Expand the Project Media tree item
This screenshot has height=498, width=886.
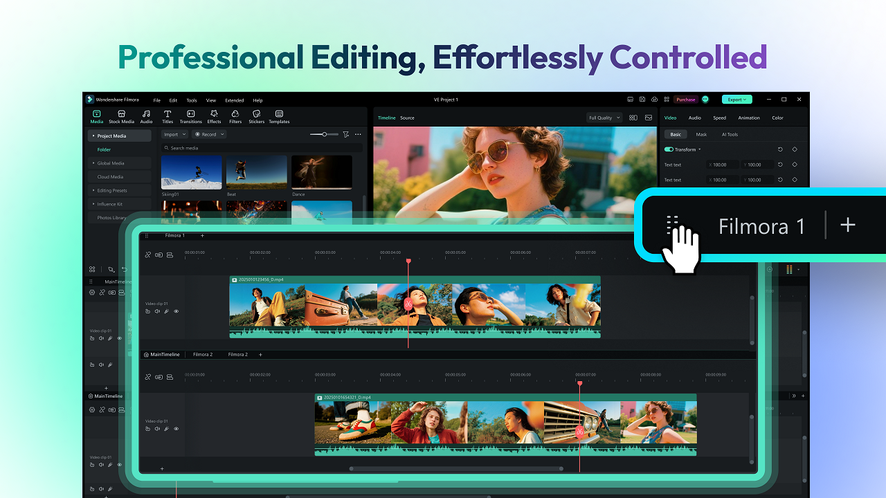tap(94, 136)
